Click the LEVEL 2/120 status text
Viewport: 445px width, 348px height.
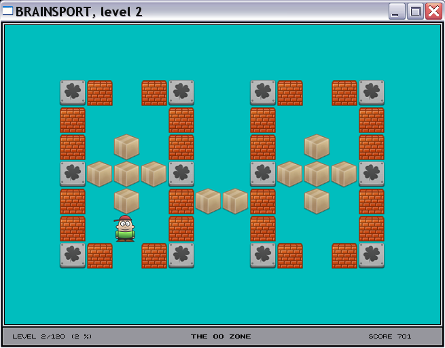[52, 336]
